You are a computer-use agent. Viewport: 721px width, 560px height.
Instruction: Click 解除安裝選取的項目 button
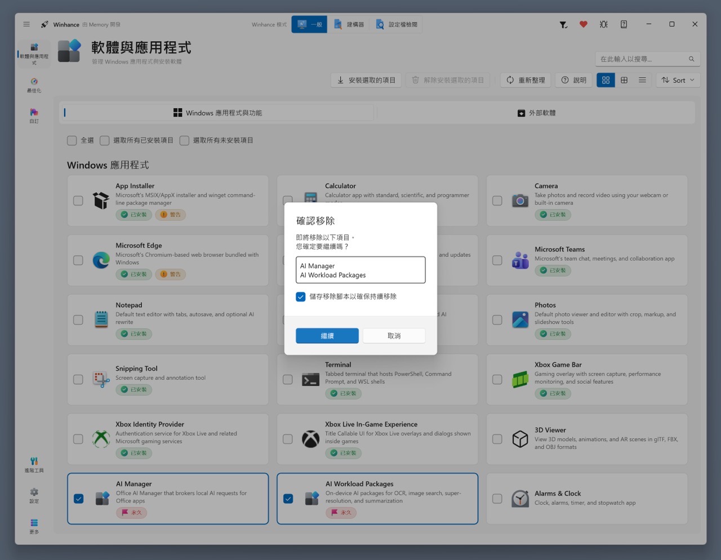click(x=448, y=80)
